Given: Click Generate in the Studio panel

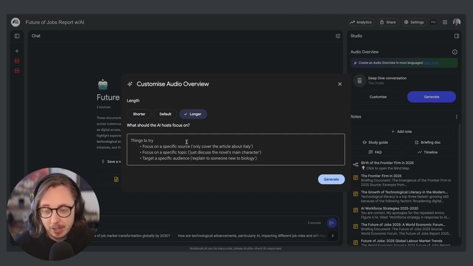Looking at the screenshot, I should click(x=432, y=97).
